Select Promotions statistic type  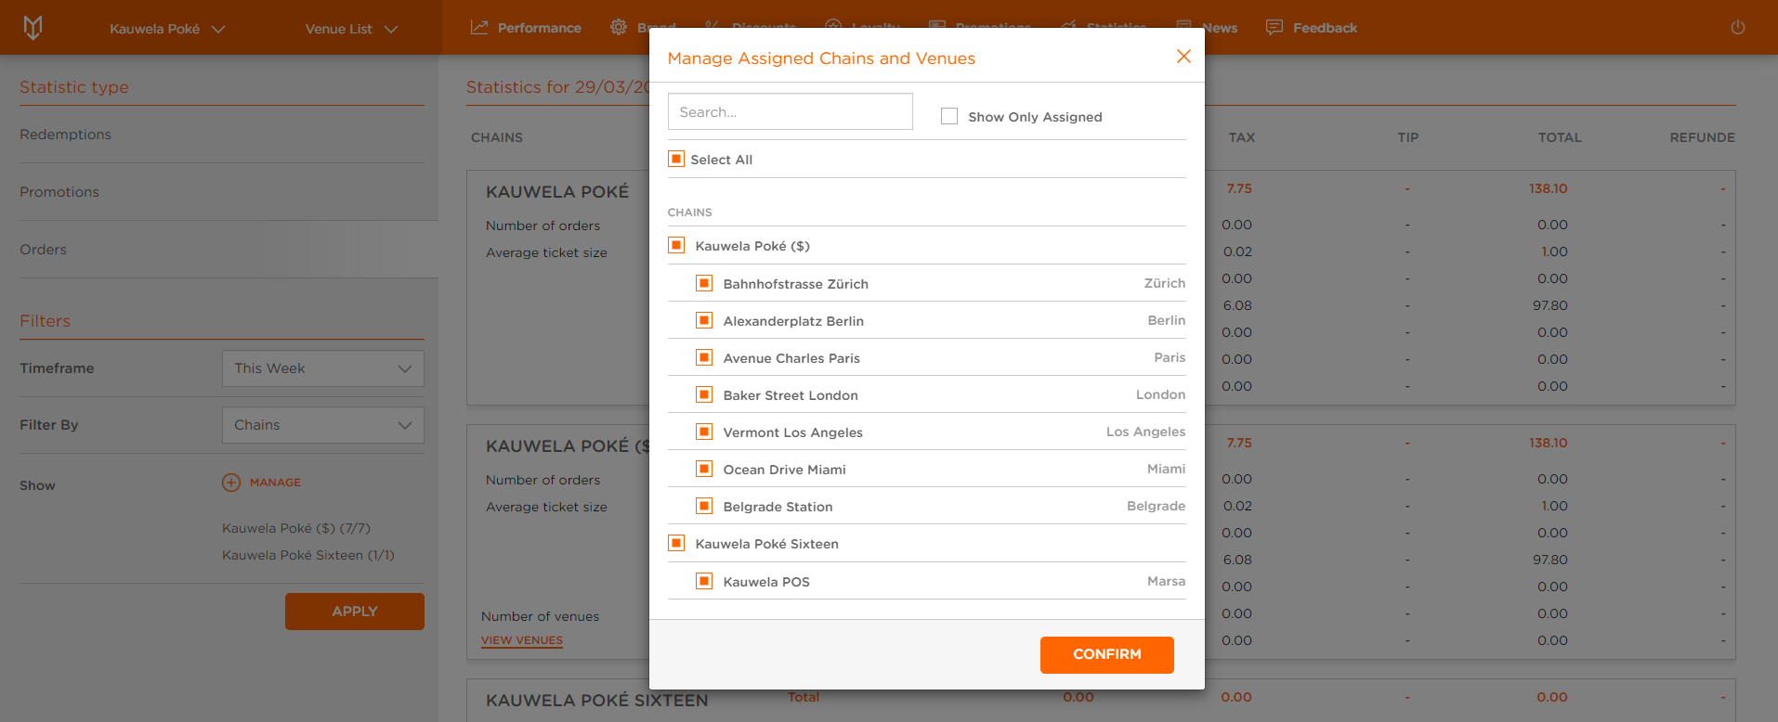pos(59,192)
